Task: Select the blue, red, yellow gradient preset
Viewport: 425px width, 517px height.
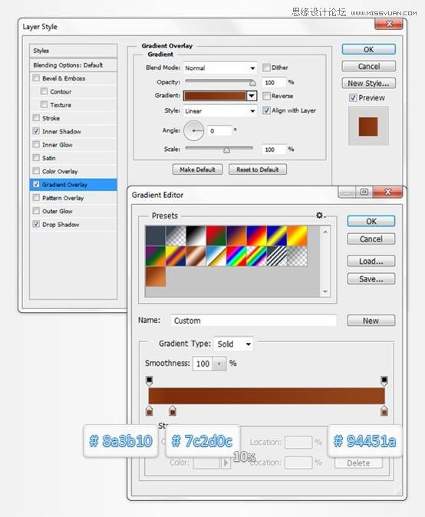Action: pyautogui.click(x=256, y=235)
